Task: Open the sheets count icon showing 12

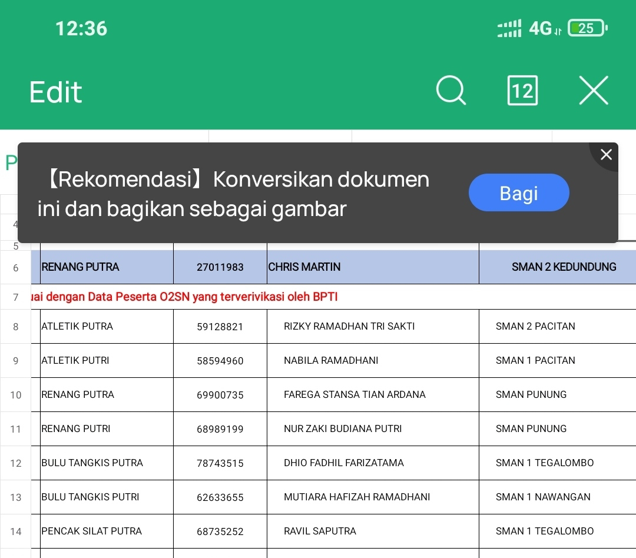Action: click(522, 91)
